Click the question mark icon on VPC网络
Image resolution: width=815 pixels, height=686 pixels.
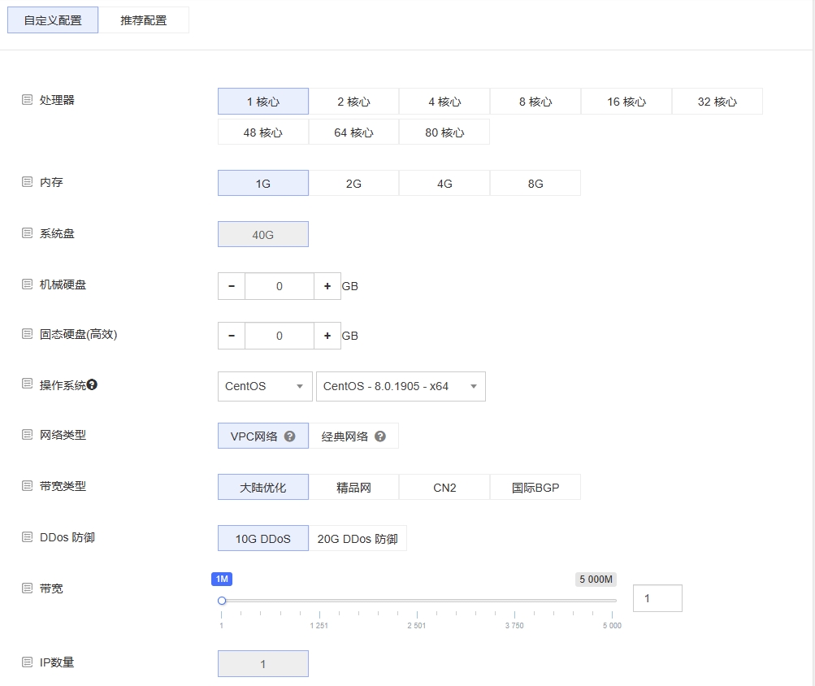tap(290, 436)
